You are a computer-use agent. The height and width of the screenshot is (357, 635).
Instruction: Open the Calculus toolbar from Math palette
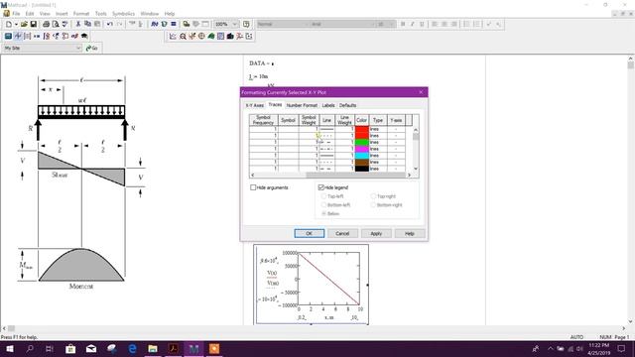tap(47, 36)
